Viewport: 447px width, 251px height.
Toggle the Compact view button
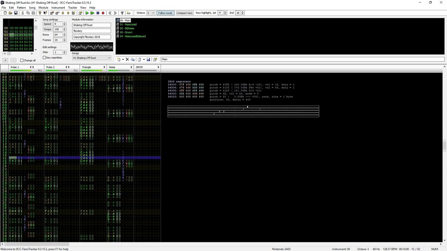(x=184, y=13)
